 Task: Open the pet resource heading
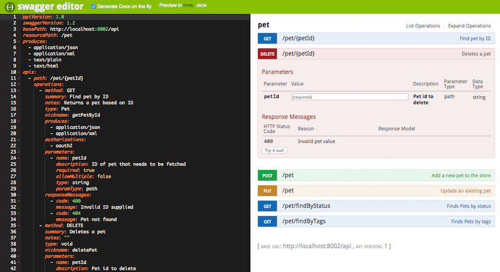tap(264, 25)
